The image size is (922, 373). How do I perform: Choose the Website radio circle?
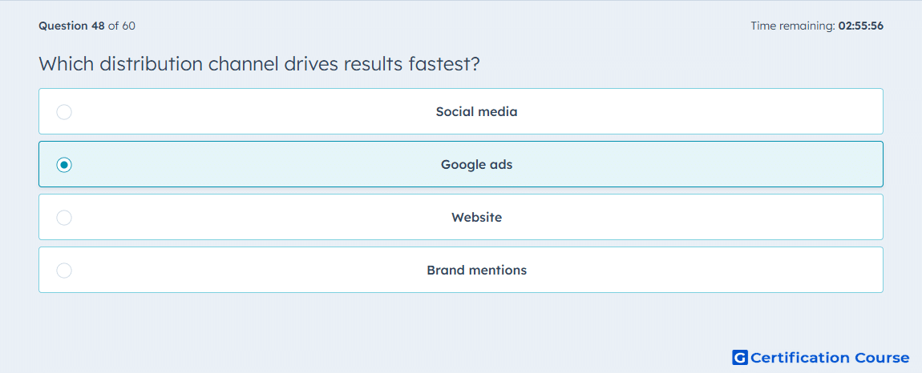(64, 218)
